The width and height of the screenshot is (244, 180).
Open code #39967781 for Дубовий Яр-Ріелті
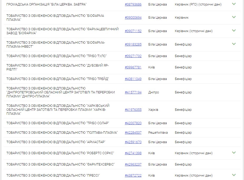[x=133, y=67]
